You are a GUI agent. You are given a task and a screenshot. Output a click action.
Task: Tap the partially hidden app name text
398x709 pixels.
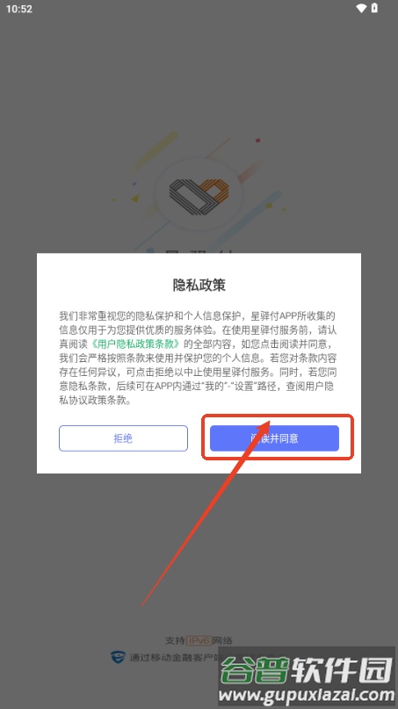(x=199, y=250)
